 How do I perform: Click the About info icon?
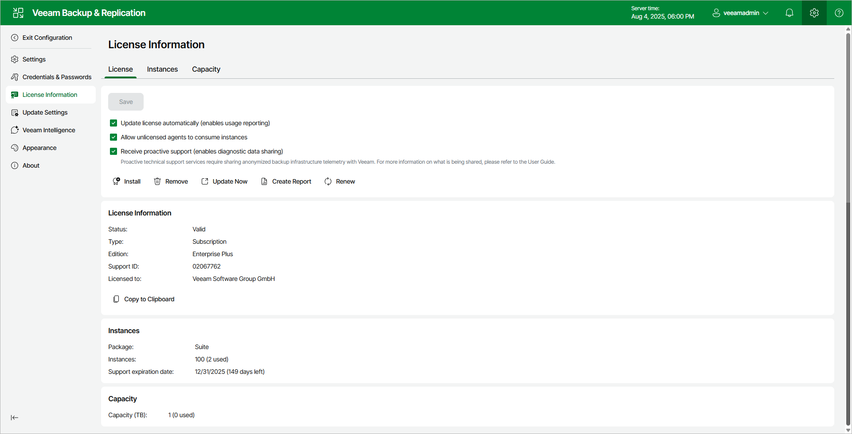click(x=15, y=165)
